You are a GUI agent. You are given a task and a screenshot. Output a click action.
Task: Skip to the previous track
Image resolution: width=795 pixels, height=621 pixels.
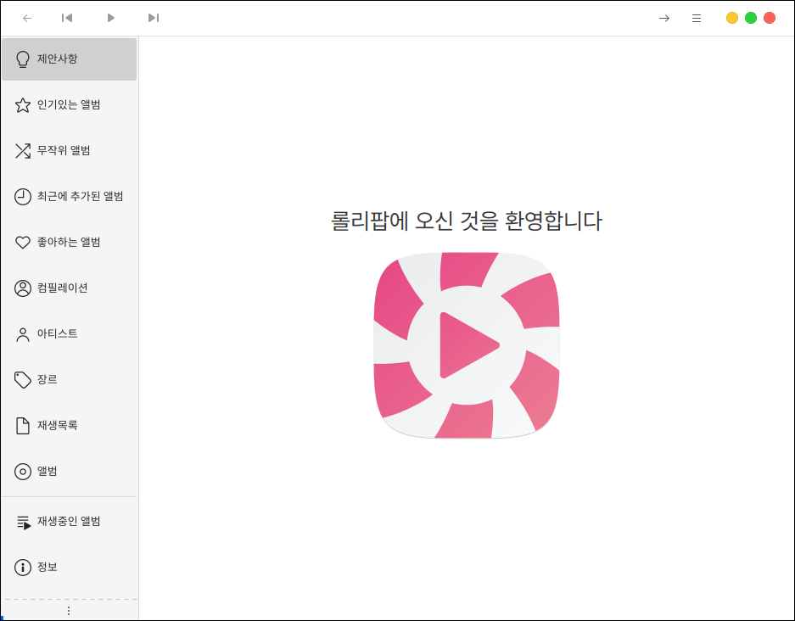pos(67,18)
